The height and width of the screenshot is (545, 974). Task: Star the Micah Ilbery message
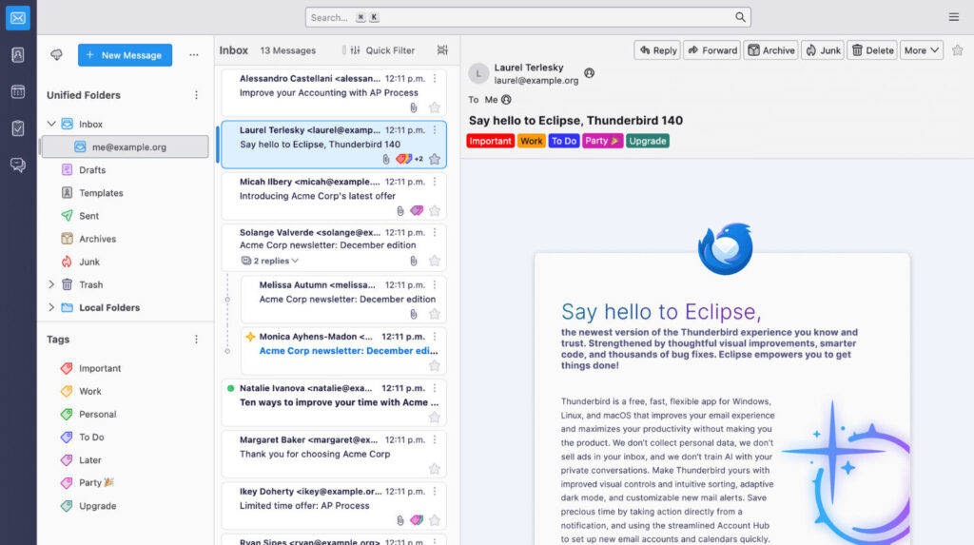point(435,210)
